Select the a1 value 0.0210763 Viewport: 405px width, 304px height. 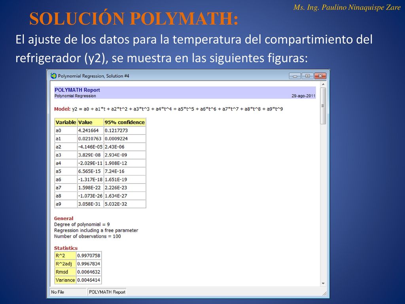click(91, 139)
